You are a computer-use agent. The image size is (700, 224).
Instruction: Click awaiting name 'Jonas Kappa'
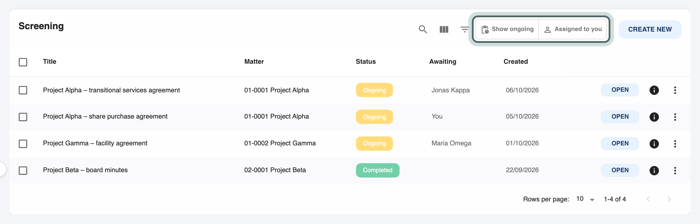[x=451, y=90]
